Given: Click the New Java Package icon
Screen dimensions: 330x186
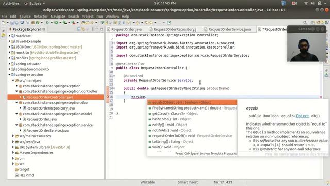Looking at the screenshot, I should click(33, 23).
